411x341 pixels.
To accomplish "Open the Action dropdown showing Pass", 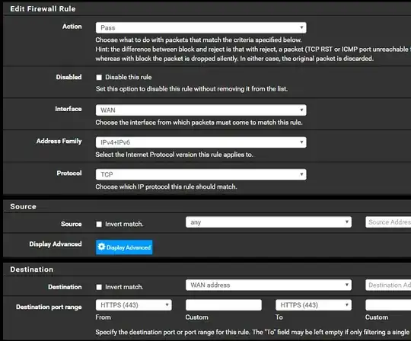I will pos(201,28).
